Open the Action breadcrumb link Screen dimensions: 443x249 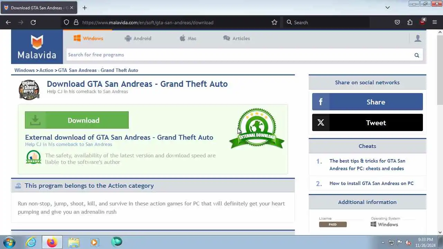(46, 70)
